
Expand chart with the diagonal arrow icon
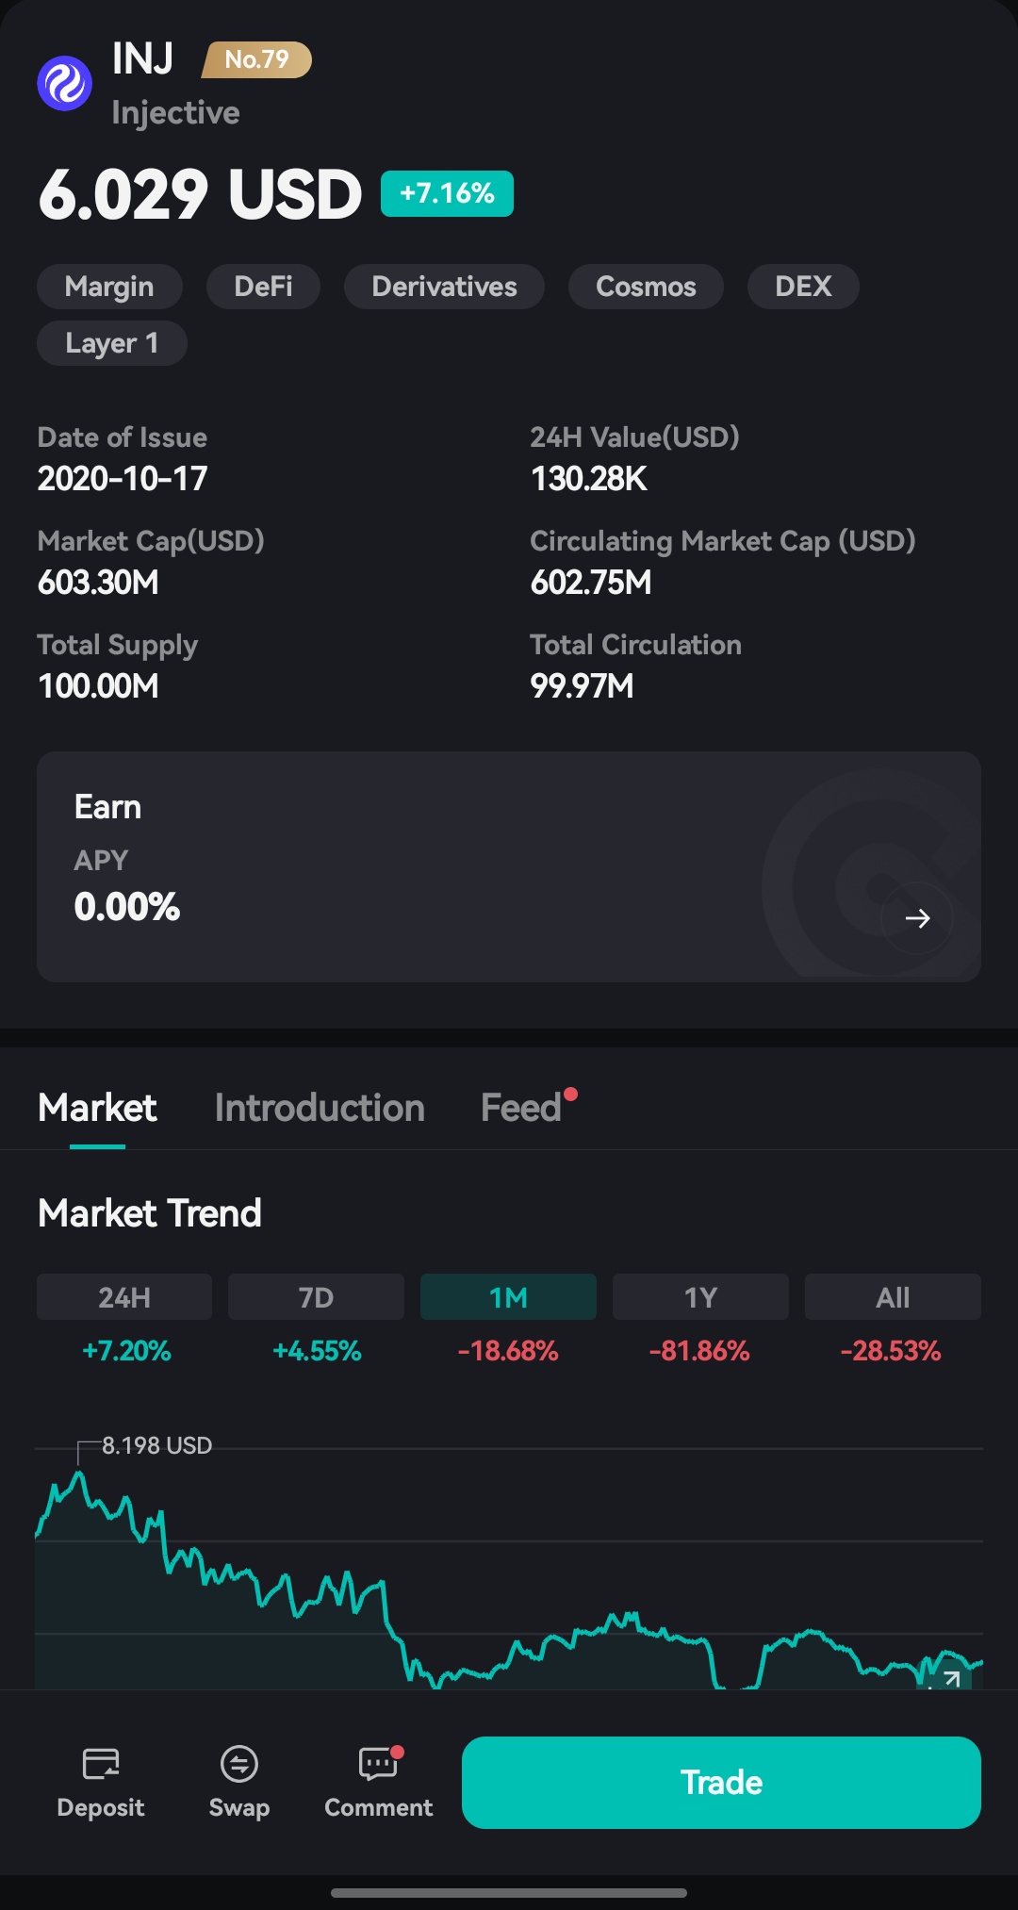[951, 1679]
